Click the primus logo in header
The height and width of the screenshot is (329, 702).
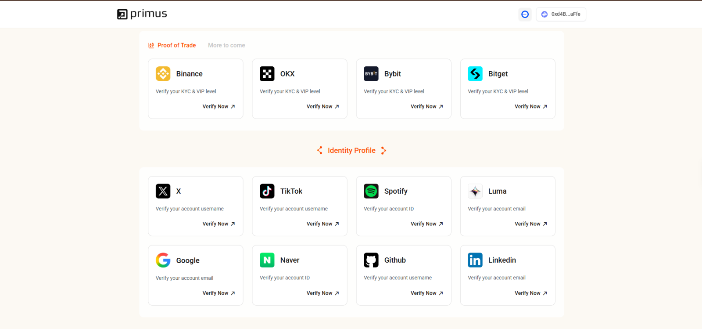pyautogui.click(x=142, y=14)
